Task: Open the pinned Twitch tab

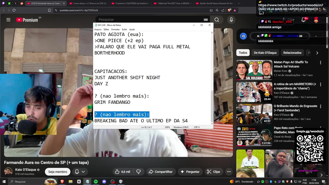Action: coord(3,3)
